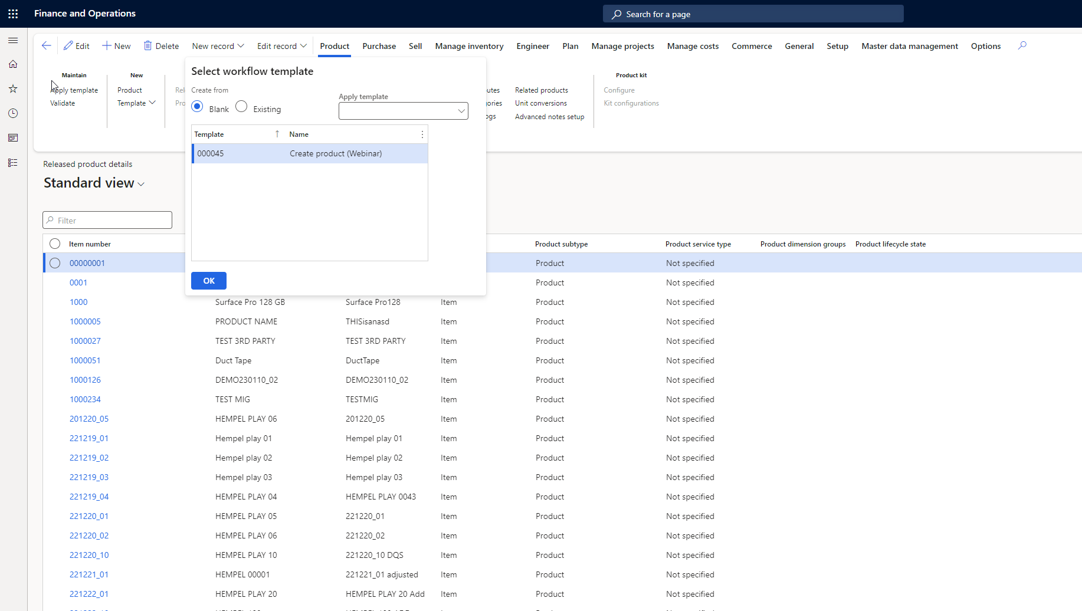Open the Sell tab
Viewport: 1082px width, 611px height.
(x=415, y=46)
